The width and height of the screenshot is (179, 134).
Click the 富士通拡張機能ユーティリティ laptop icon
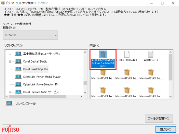[18, 54]
